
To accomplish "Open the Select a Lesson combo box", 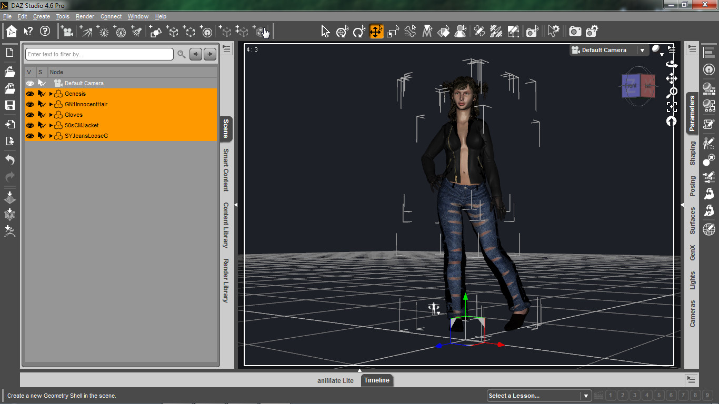I will tap(539, 396).
